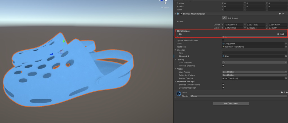Click the Blue material Element 0 field
288x123 pixels.
pos(253,56)
